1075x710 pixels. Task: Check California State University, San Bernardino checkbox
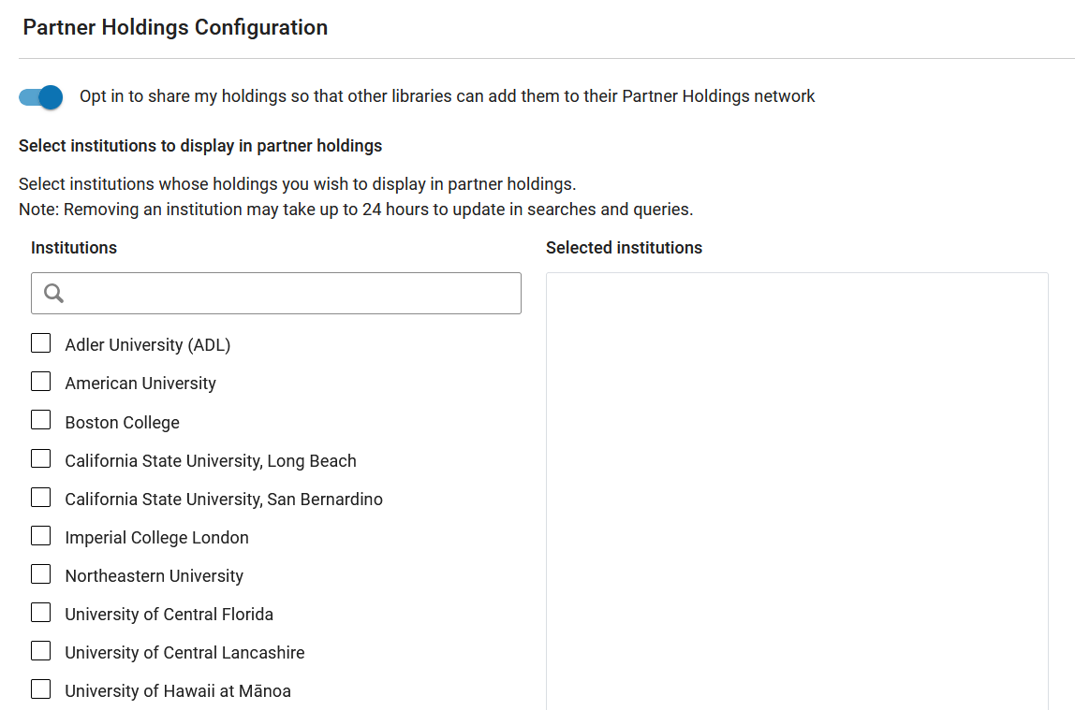[41, 497]
